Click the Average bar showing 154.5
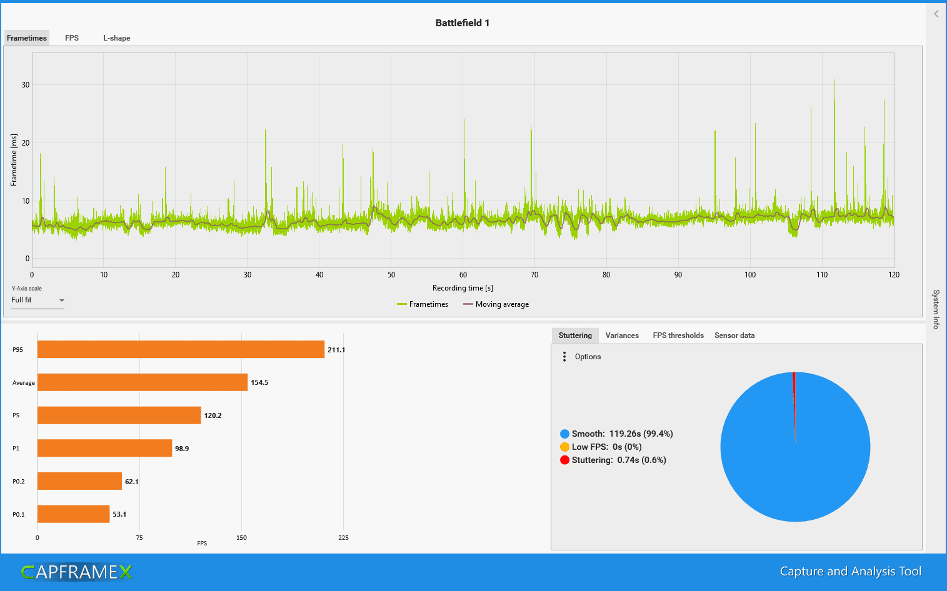Viewport: 947px width, 591px height. 143,382
